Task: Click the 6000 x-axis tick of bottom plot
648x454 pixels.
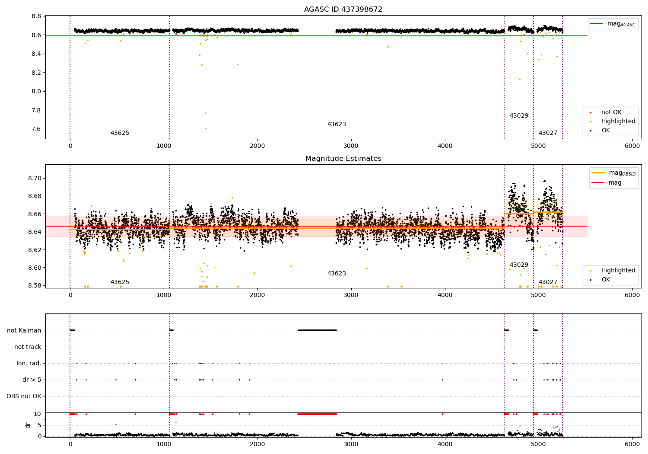Action: tap(632, 444)
